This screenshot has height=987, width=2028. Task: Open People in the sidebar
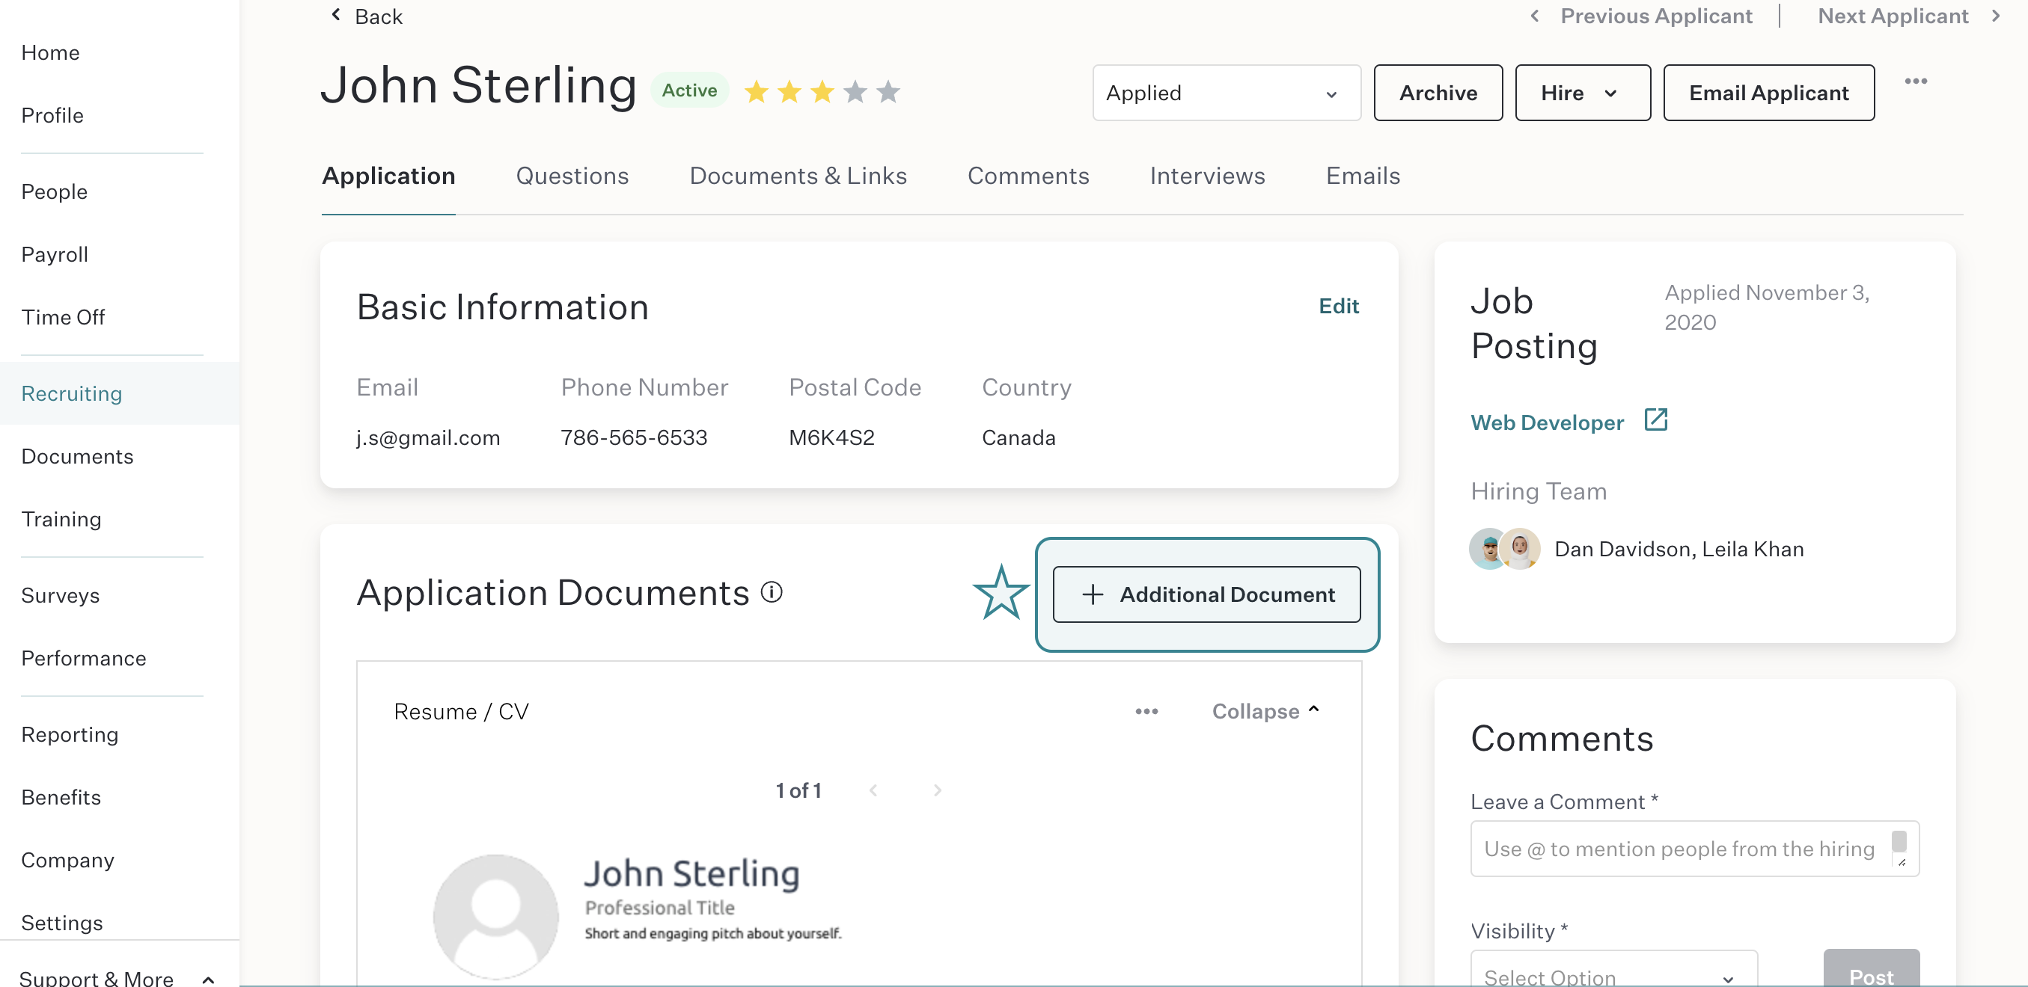pos(55,192)
